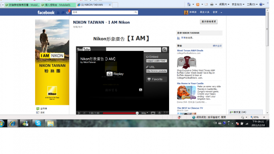Viewport: 274px width, 154px height.
Task: Open Windows Explorer folder from taskbar
Action: tap(51, 124)
